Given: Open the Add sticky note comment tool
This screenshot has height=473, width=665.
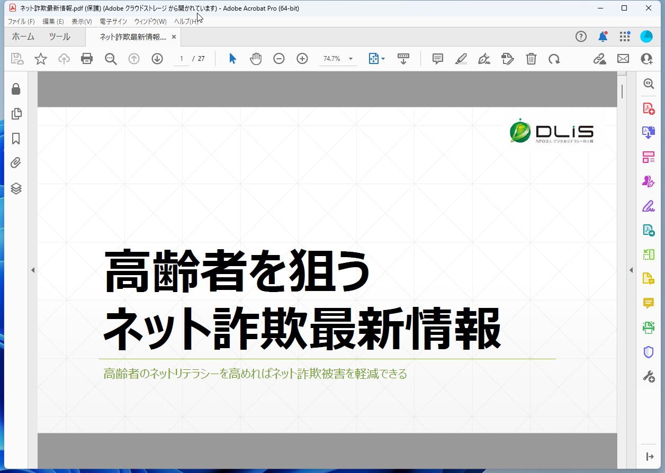Looking at the screenshot, I should click(x=437, y=59).
